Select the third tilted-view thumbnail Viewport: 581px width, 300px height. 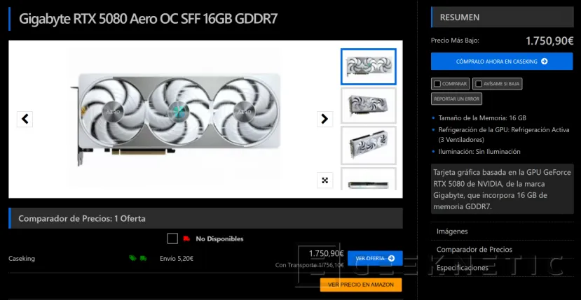(369, 145)
